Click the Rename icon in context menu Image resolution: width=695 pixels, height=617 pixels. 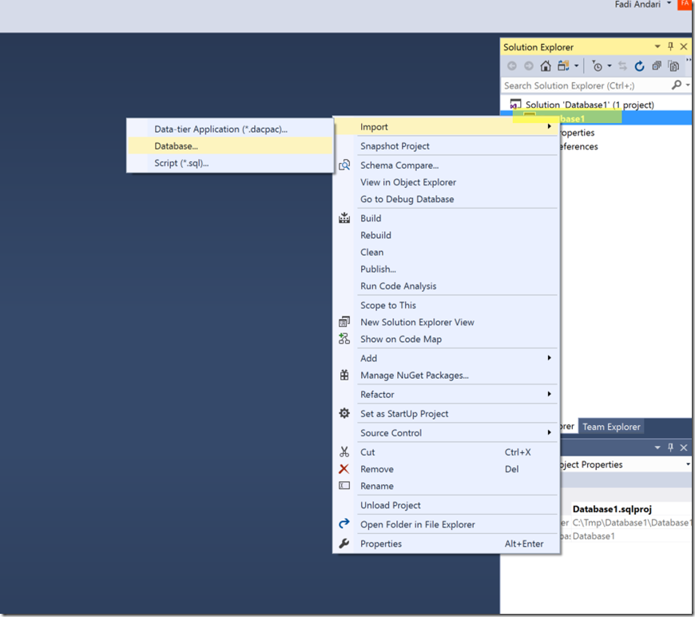(344, 486)
